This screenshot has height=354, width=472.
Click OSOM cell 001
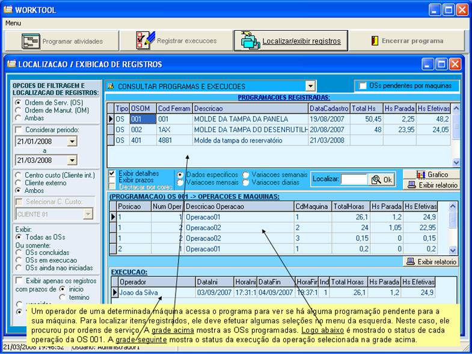tap(143, 119)
